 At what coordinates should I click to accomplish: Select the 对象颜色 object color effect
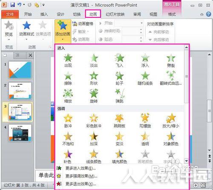click(171, 139)
